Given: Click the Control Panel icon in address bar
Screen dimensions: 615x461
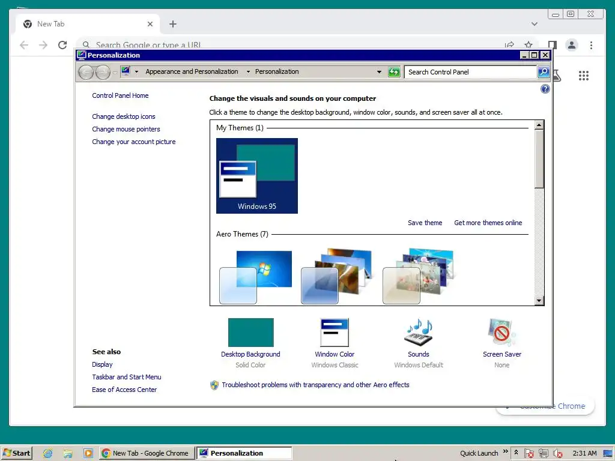Looking at the screenshot, I should [x=126, y=71].
